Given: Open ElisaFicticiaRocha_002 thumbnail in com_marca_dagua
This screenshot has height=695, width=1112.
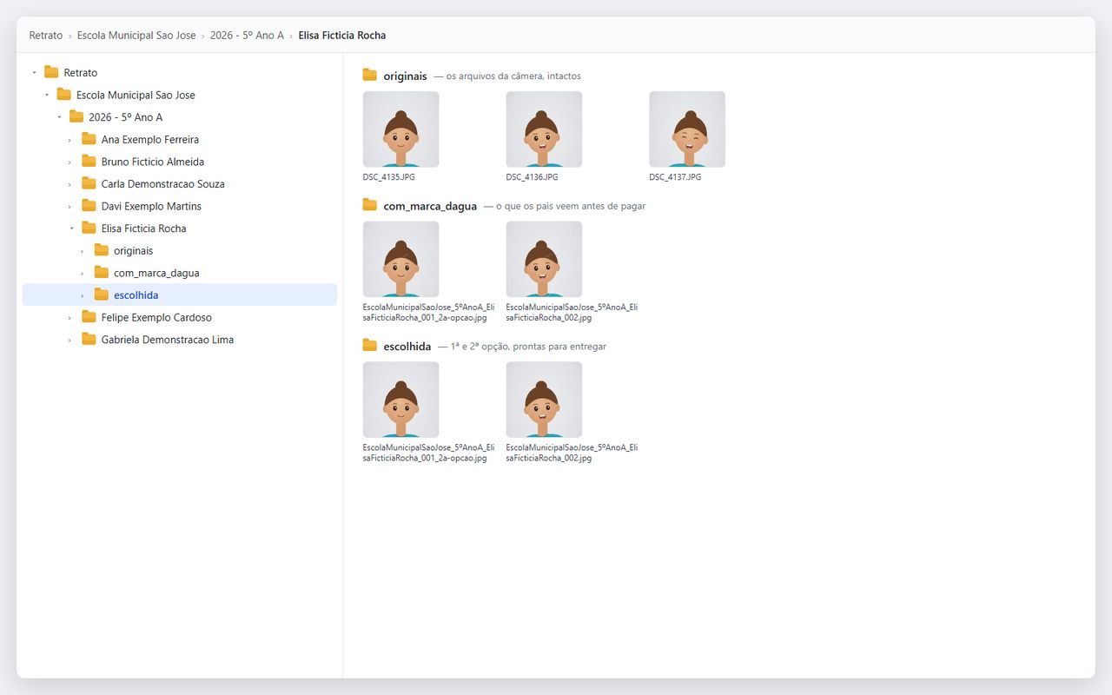Looking at the screenshot, I should click(x=544, y=259).
